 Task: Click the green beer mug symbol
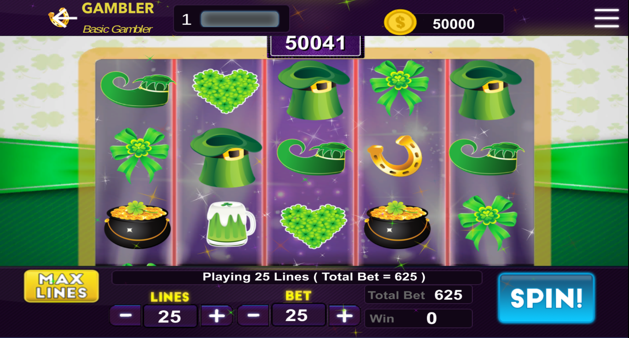click(x=230, y=224)
